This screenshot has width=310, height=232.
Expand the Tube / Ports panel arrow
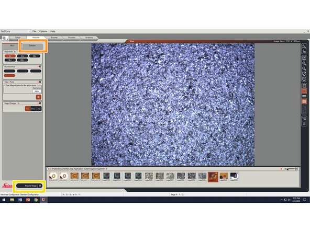pos(38,82)
